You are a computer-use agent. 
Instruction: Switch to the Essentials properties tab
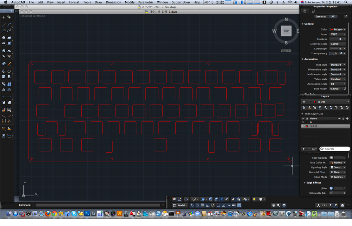[321, 16]
